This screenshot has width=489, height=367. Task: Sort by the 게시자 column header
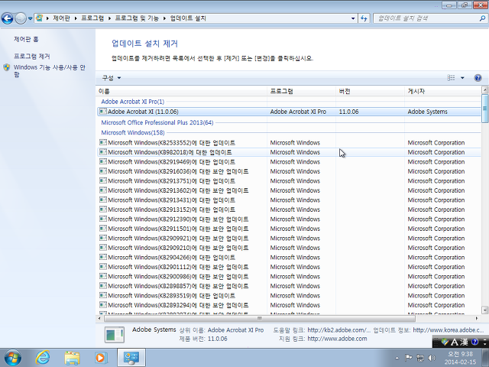pos(443,91)
